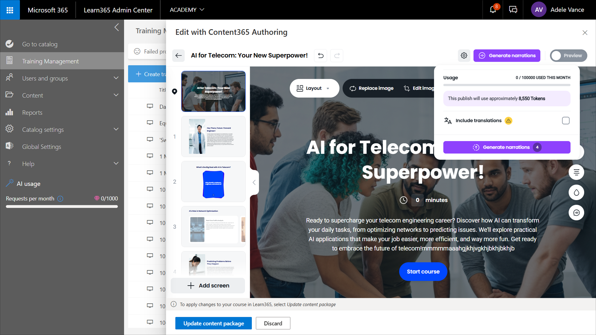The width and height of the screenshot is (596, 335).
Task: Click the Add screen button
Action: [x=208, y=286]
